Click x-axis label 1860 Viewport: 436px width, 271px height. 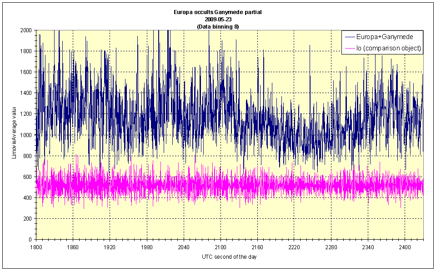(73, 247)
